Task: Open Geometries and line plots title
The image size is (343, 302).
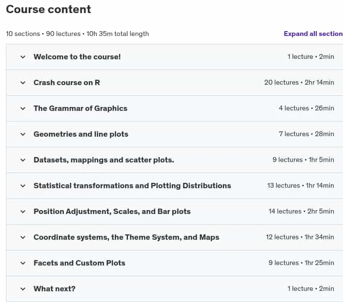Action: 81,134
